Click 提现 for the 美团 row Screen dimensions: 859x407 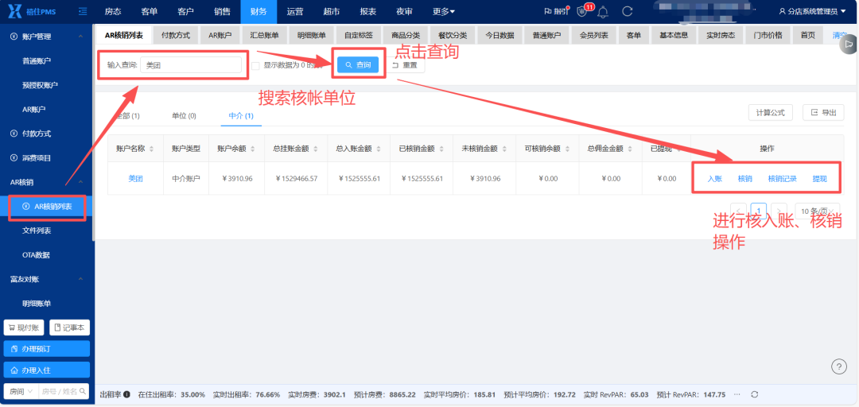pos(819,179)
